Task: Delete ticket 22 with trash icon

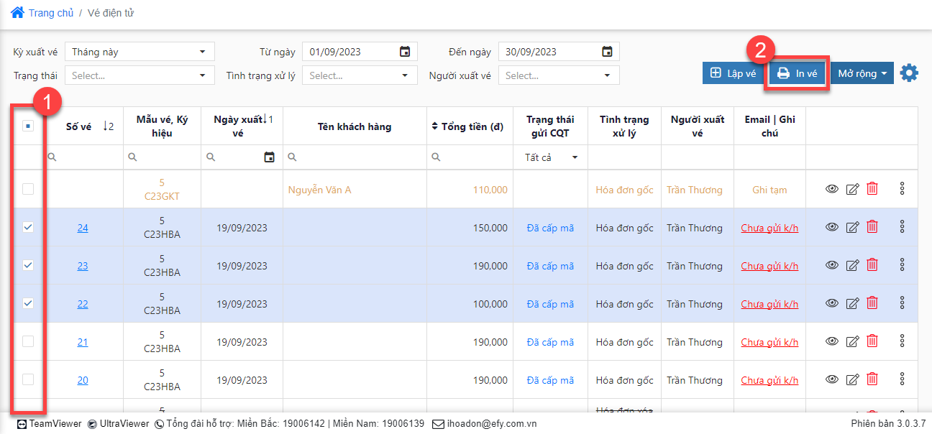Action: (x=872, y=303)
